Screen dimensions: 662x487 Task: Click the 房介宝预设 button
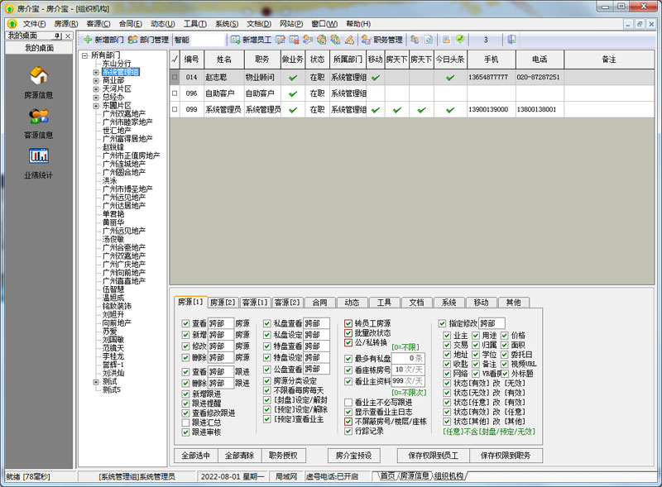coord(354,456)
